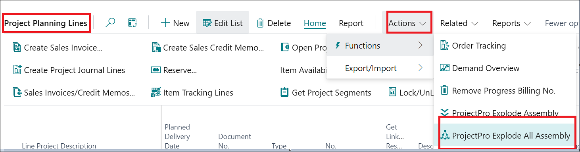The height and width of the screenshot is (152, 580).
Task: Click the Demand Overview chart icon
Action: click(x=445, y=68)
